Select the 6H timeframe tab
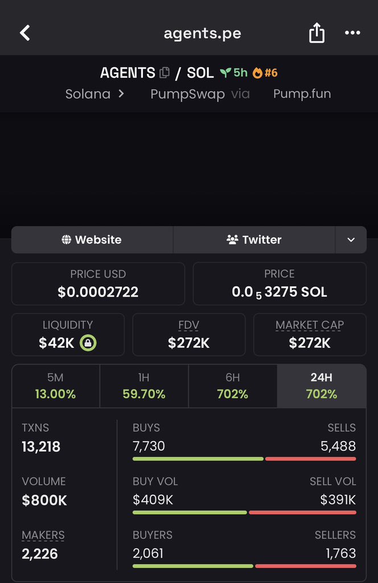378x583 pixels. (x=232, y=386)
